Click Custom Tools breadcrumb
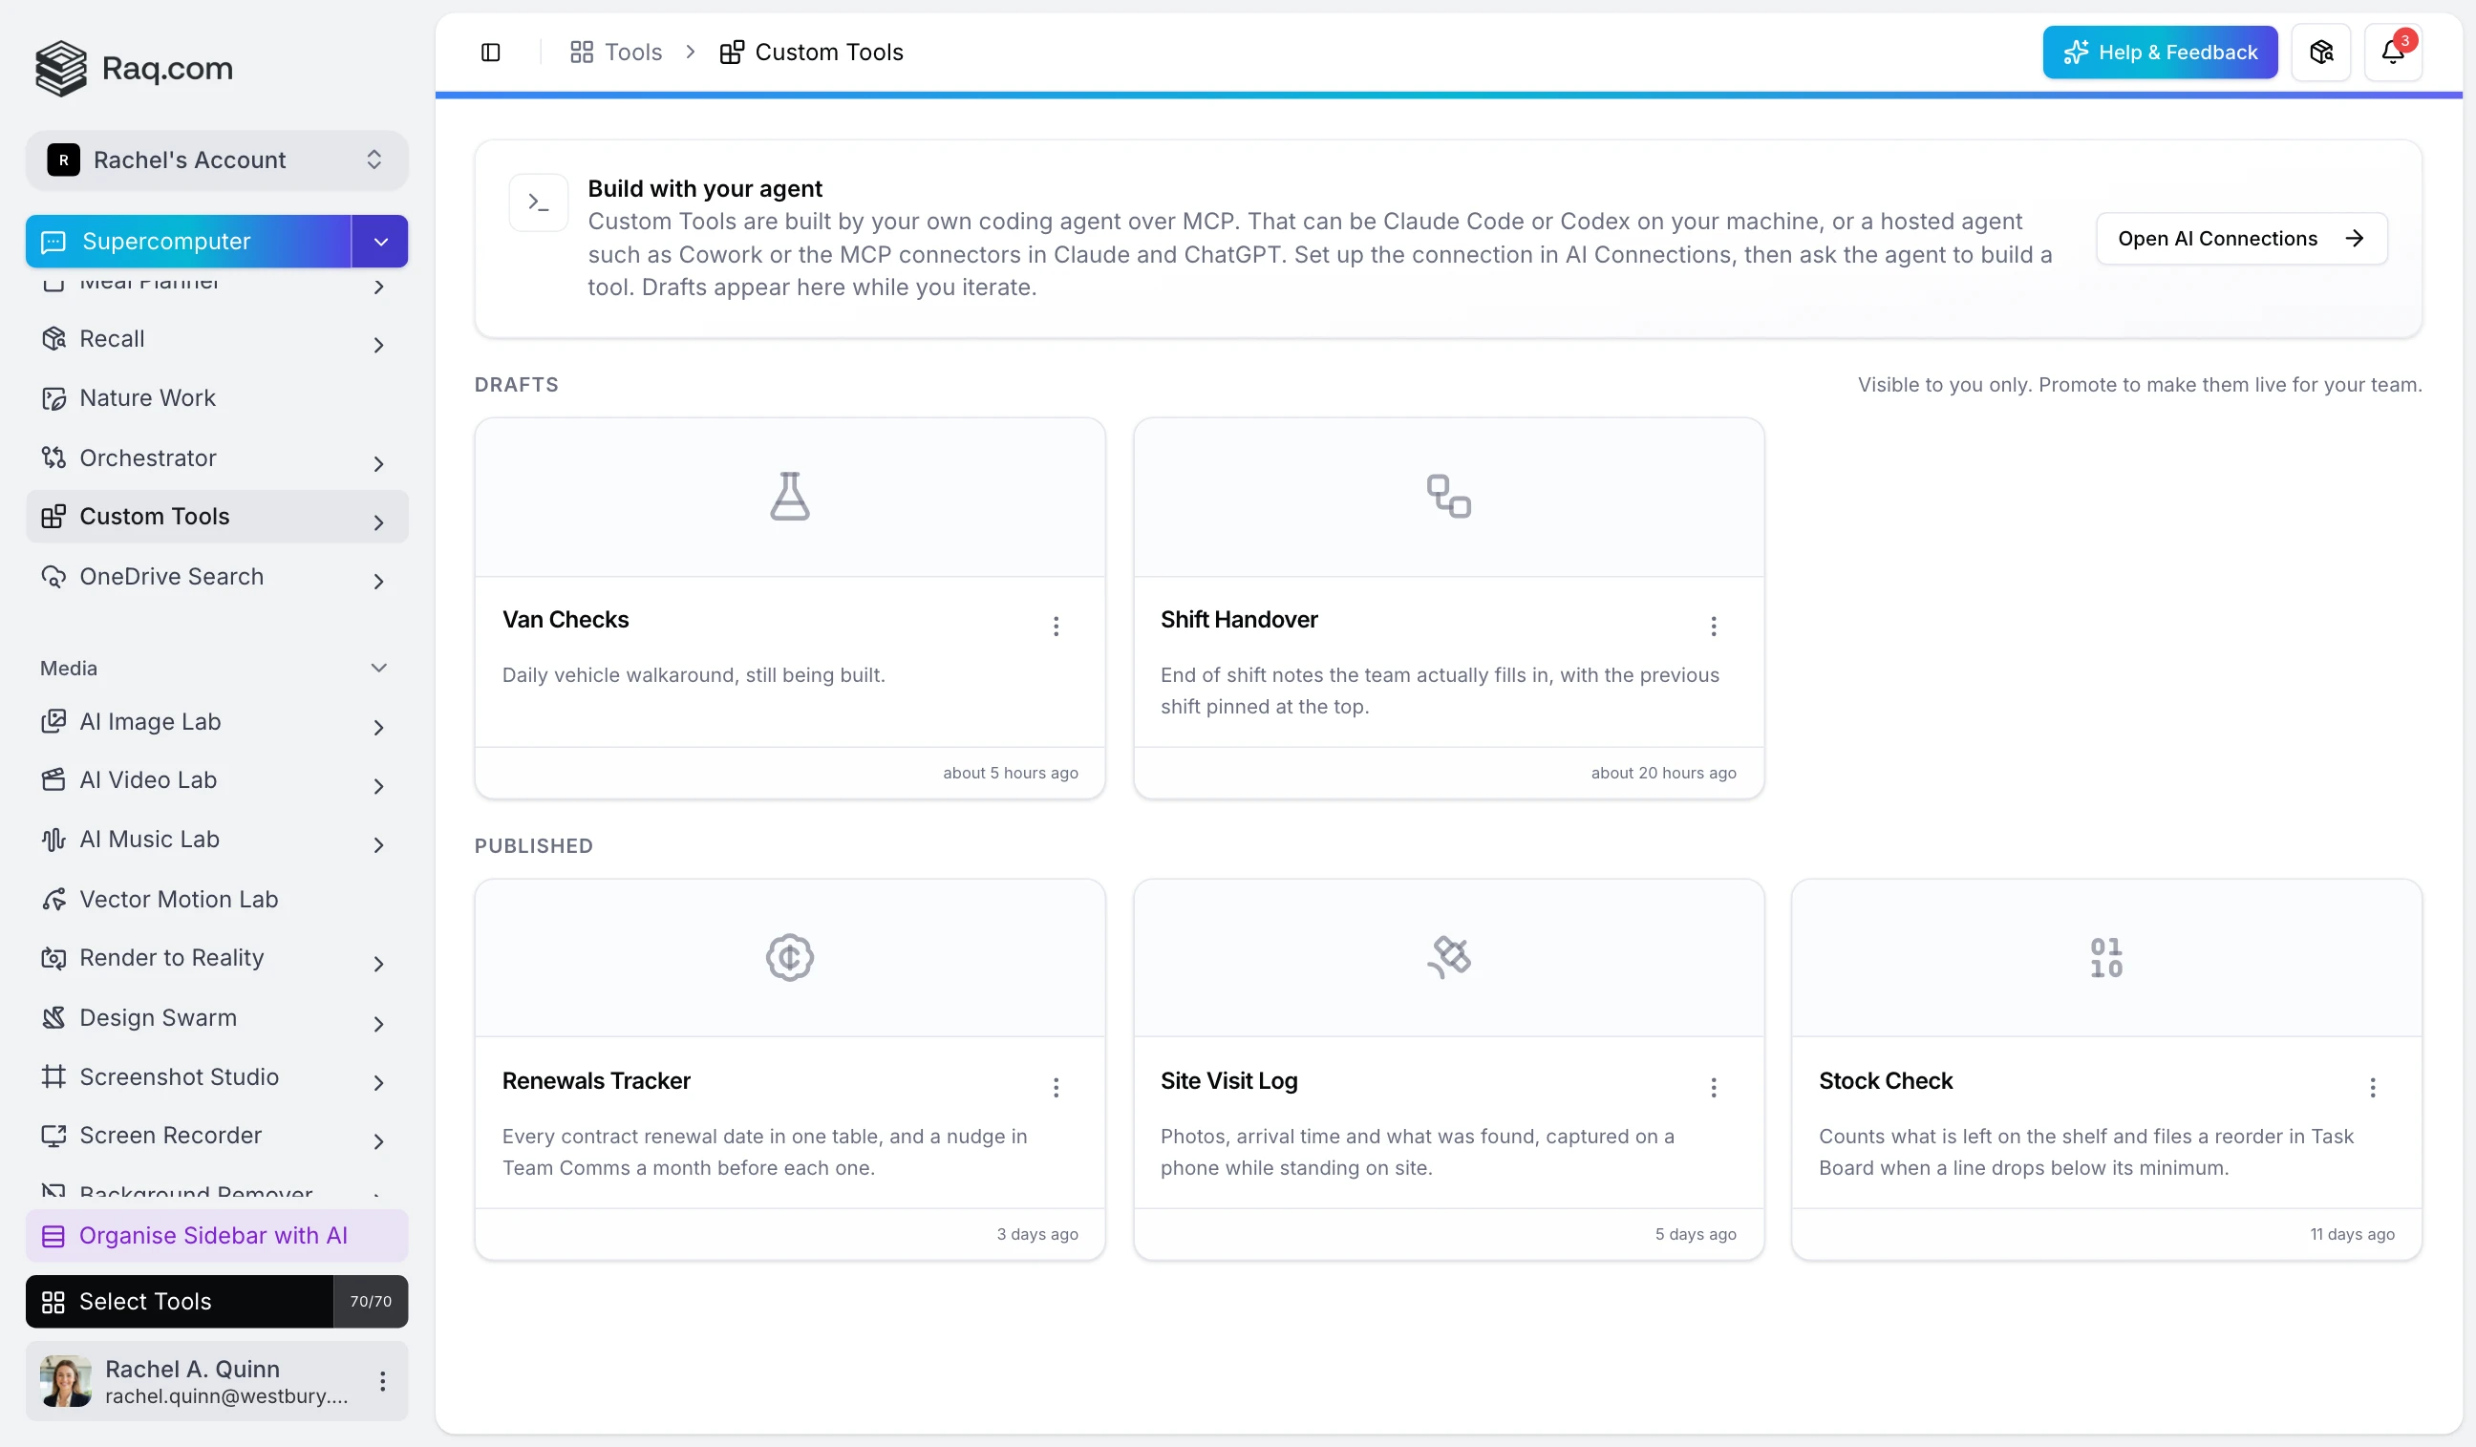 coord(812,53)
